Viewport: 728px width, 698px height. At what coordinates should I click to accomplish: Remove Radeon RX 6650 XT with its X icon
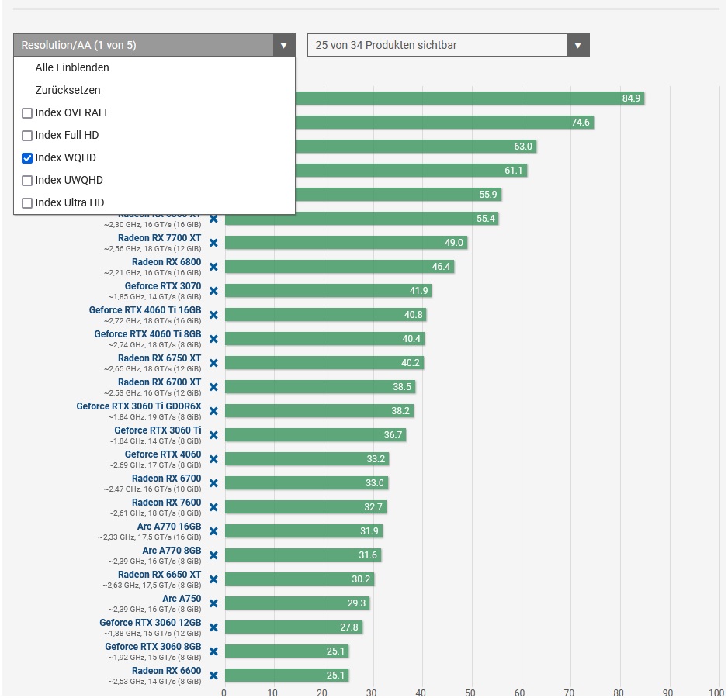[x=213, y=579]
